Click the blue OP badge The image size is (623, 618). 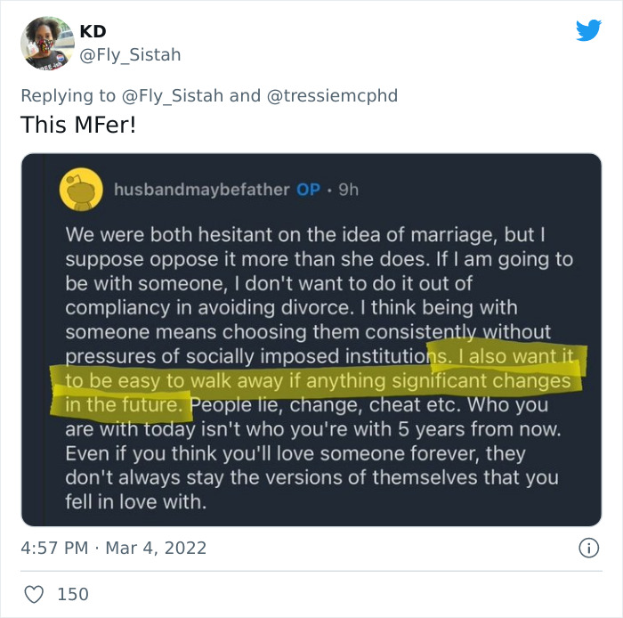tap(308, 190)
